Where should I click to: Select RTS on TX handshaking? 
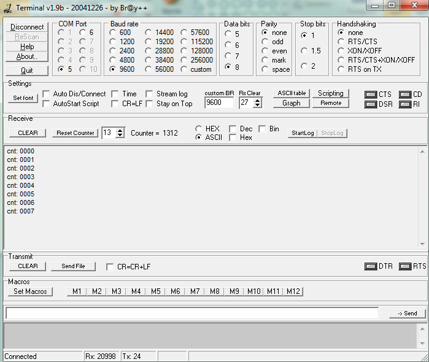point(341,69)
